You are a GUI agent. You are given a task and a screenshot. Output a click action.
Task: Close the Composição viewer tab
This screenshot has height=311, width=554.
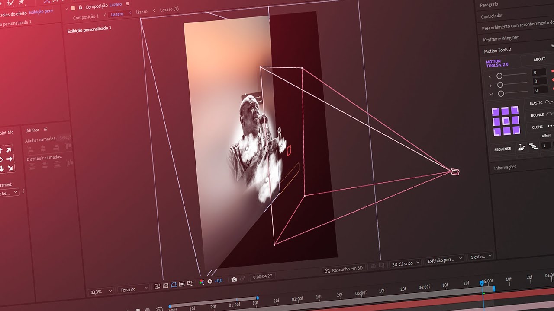point(66,9)
